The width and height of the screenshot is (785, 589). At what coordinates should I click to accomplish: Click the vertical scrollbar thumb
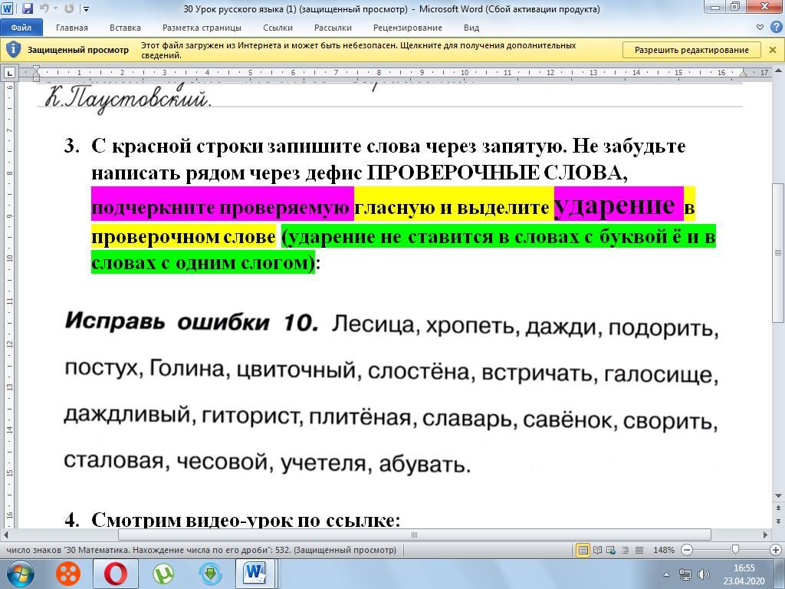(x=779, y=253)
